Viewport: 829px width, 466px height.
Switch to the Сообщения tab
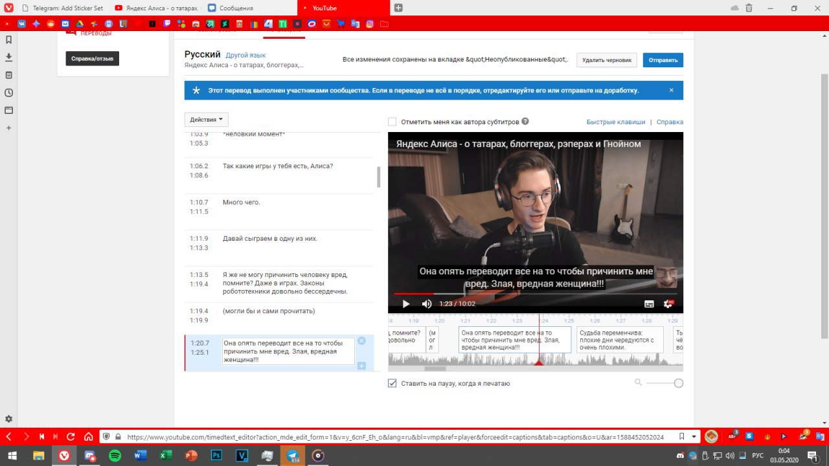pos(249,8)
